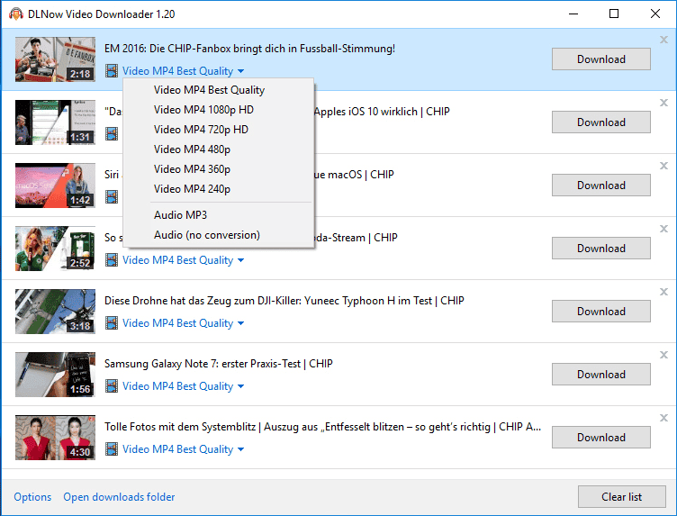
Task: Download the EM 2016 CHIP-Fanbox video
Action: click(601, 59)
